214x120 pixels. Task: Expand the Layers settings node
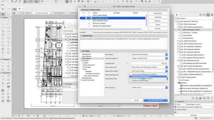[x=83, y=63]
